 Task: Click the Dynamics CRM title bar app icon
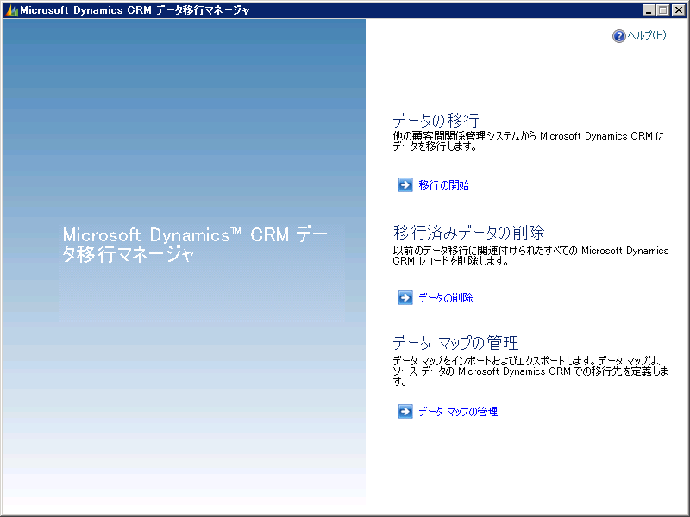pos(11,10)
